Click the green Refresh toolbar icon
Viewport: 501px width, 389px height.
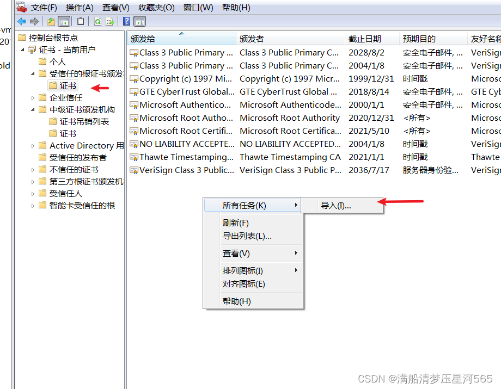[x=98, y=21]
